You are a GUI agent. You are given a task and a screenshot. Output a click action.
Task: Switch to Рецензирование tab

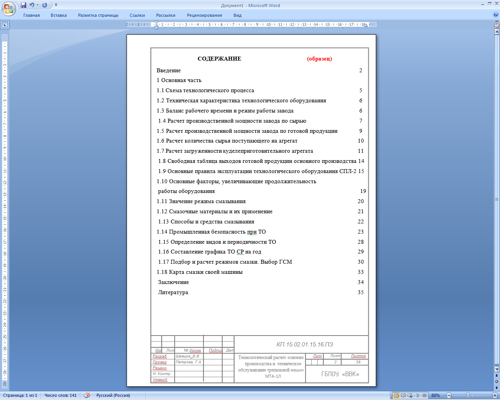[204, 15]
